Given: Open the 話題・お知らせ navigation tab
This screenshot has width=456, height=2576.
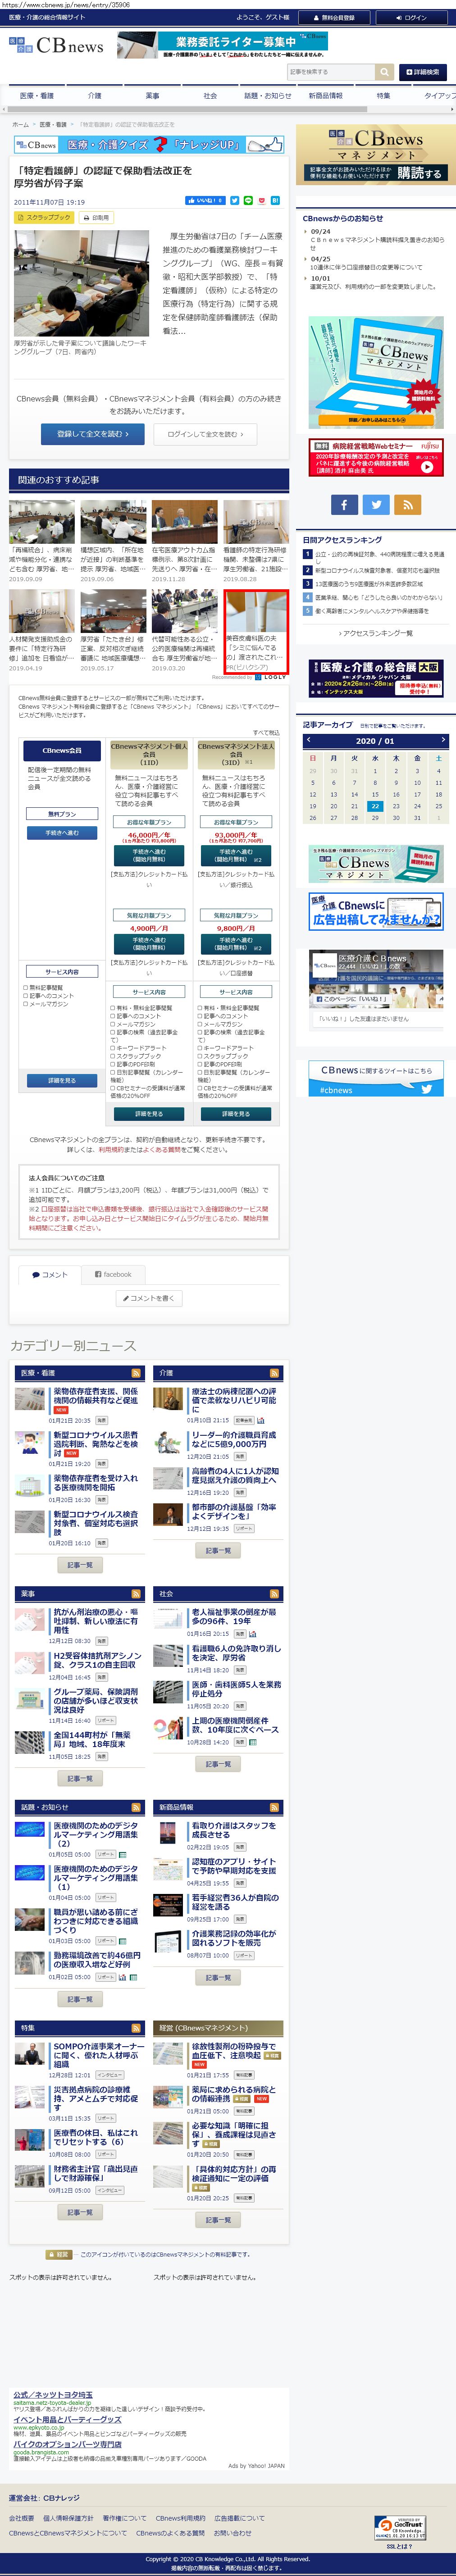Looking at the screenshot, I should [x=268, y=96].
